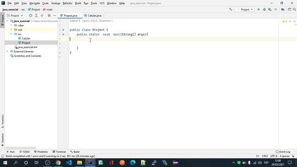The image size is (297, 167).
Task: Open the Project Structure icon in toolbar
Action: click(x=283, y=9)
